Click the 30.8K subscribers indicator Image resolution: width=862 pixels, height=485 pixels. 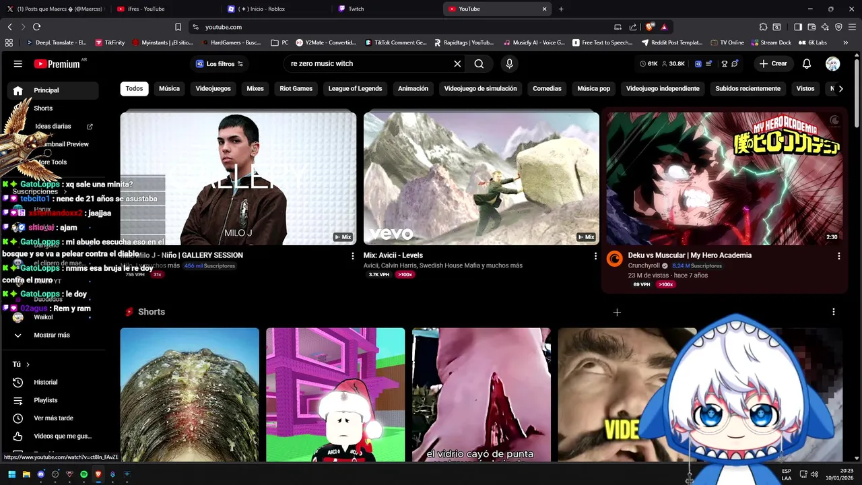674,64
